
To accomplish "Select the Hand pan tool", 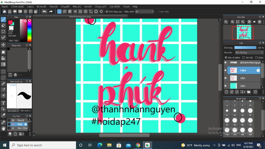I will tap(3, 128).
